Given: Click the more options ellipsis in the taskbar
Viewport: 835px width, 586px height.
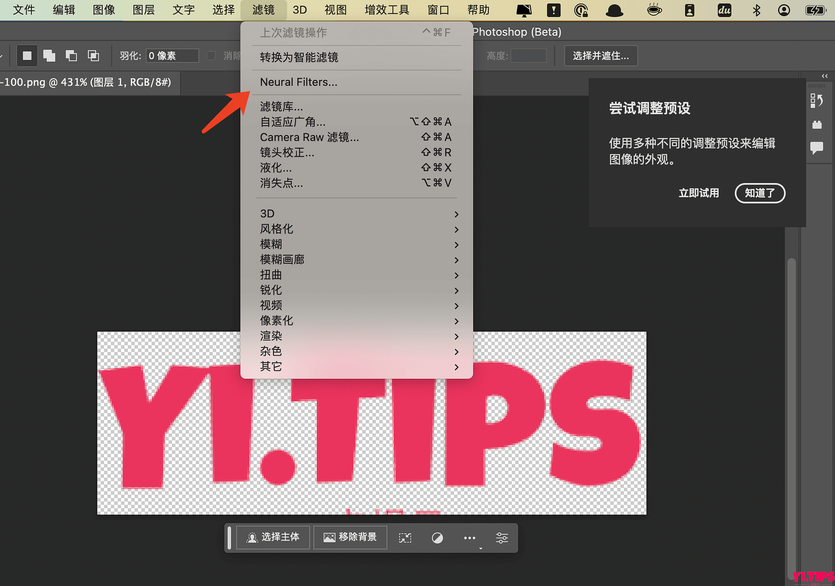Looking at the screenshot, I should click(469, 538).
